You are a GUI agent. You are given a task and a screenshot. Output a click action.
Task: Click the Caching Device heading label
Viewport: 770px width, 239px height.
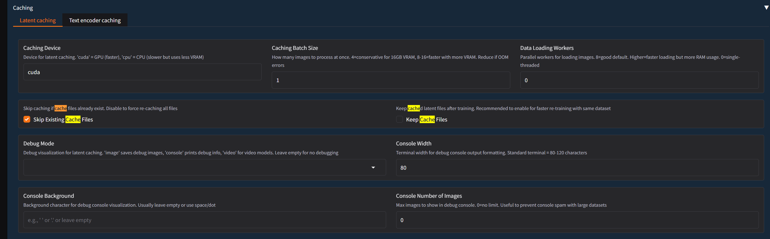point(42,48)
